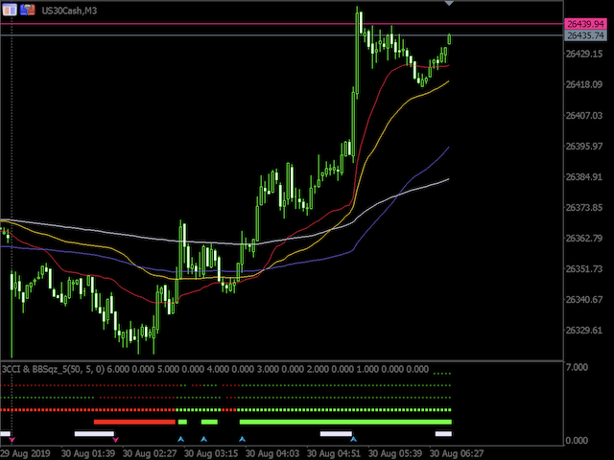Click the US30Cash,M3 symbol title
This screenshot has height=460, width=614.
pos(73,10)
